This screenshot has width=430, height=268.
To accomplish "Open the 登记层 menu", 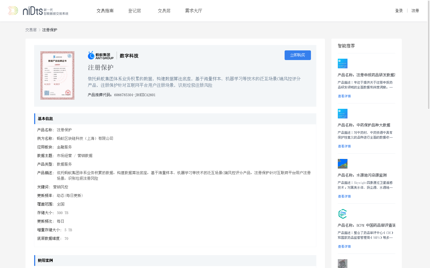I will [135, 11].
